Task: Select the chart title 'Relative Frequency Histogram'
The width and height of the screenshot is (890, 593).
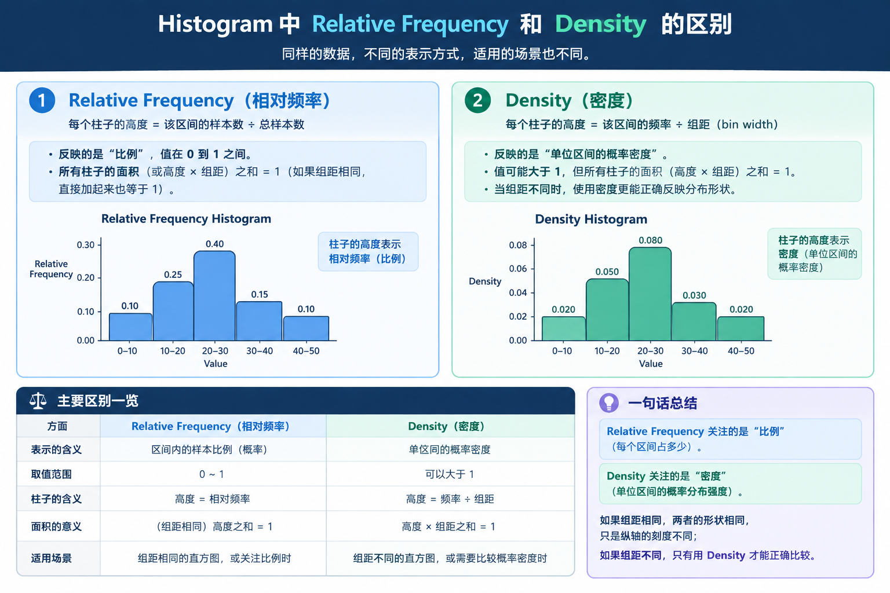Action: 186,219
